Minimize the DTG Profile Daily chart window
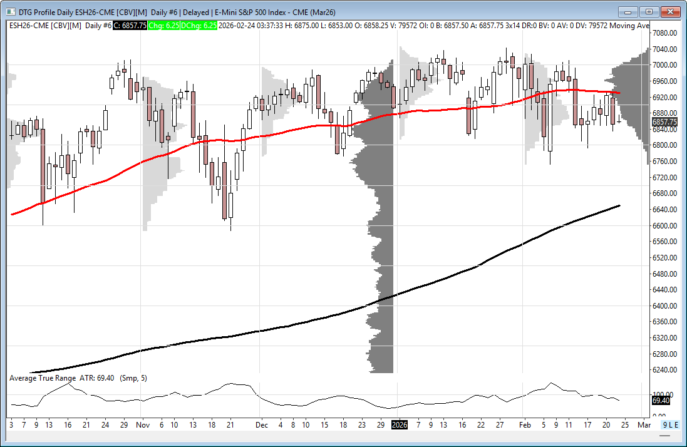The height and width of the screenshot is (447, 687). (628, 11)
